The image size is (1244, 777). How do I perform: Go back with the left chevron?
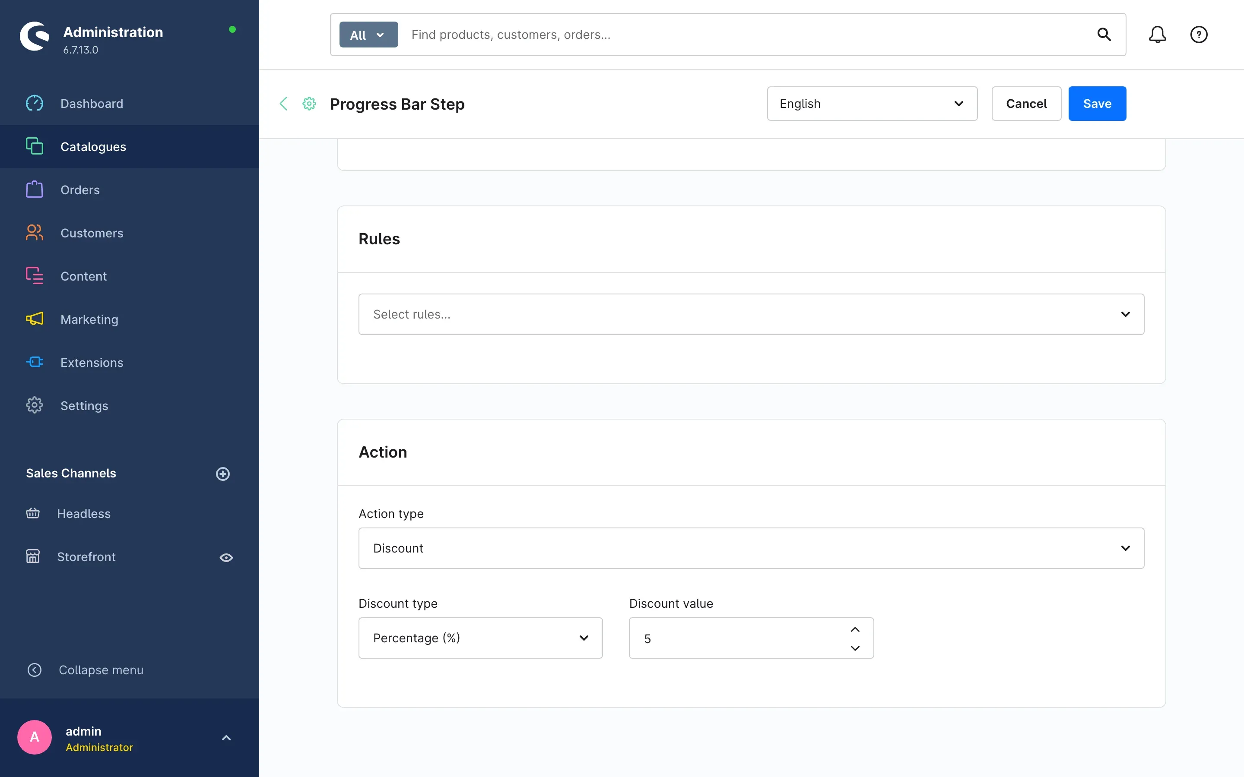click(x=283, y=104)
